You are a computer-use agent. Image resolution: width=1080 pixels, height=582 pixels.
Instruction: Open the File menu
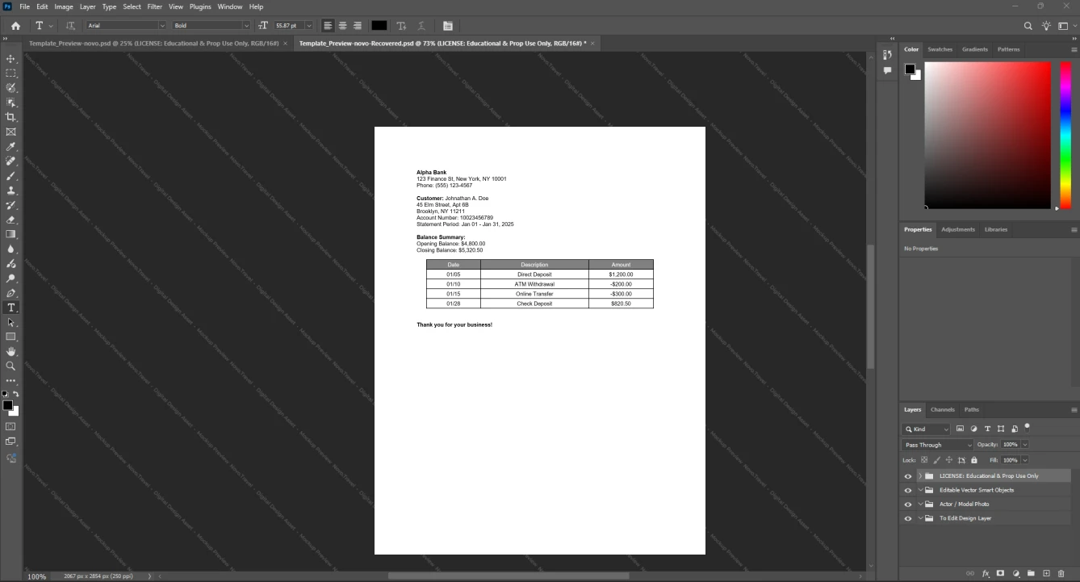coord(24,6)
